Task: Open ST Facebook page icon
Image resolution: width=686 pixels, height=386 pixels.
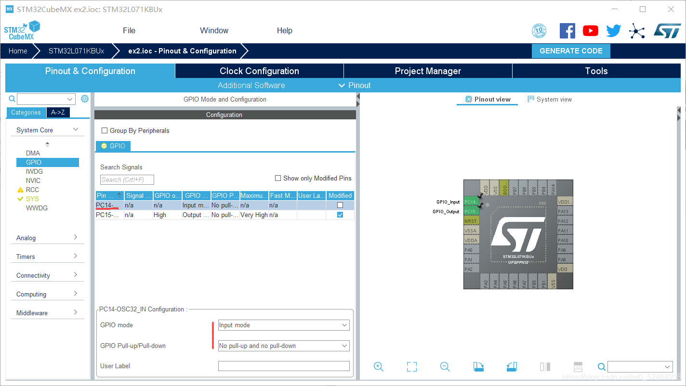Action: pyautogui.click(x=567, y=31)
